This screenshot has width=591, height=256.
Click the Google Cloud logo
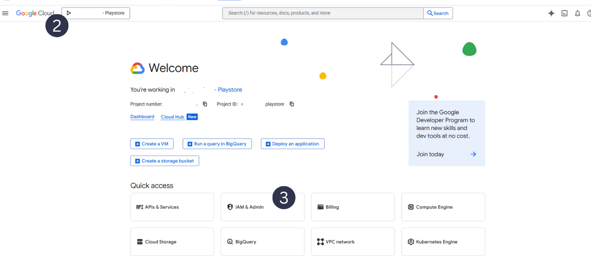click(35, 13)
